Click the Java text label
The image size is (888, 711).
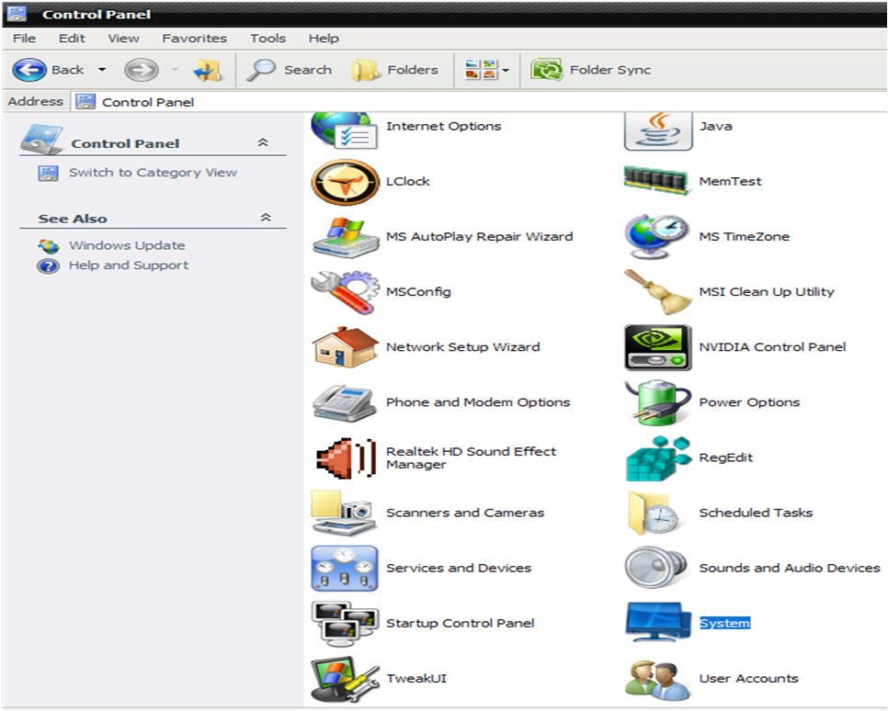716,126
